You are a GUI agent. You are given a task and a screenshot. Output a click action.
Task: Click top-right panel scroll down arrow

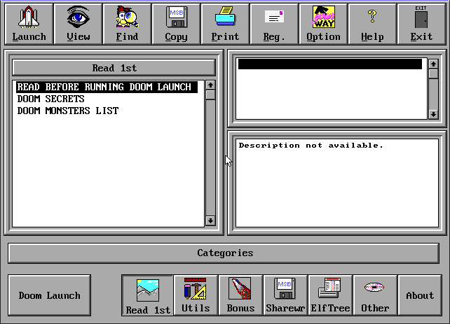(433, 115)
